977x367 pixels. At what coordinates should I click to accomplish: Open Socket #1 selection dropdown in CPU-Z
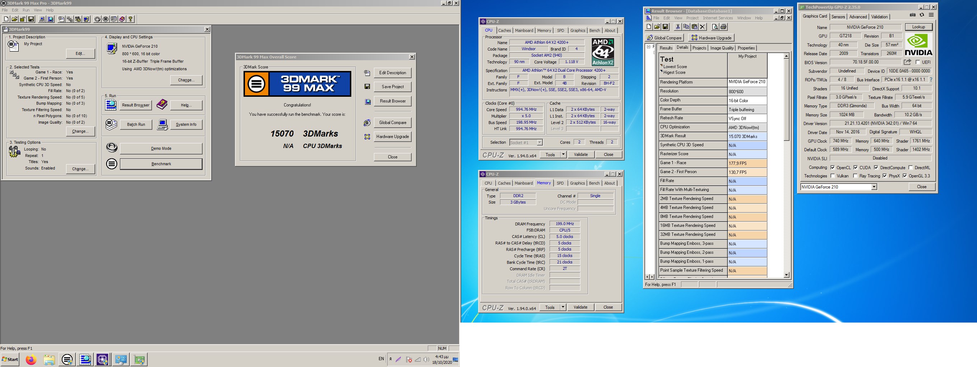pos(539,143)
